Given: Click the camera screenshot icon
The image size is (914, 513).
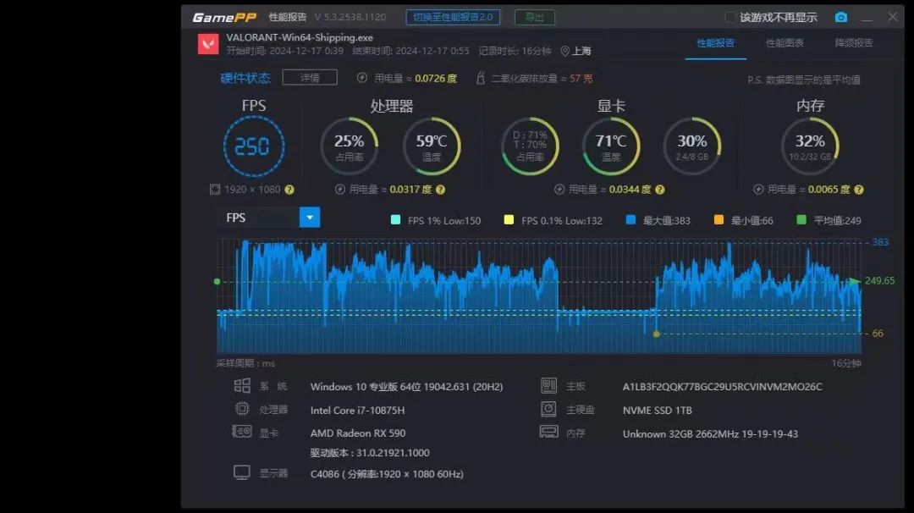Looking at the screenshot, I should click(x=840, y=18).
